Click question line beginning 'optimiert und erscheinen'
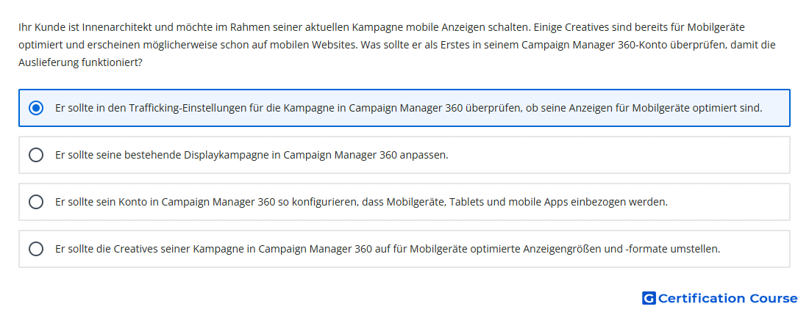The image size is (809, 312). point(396,45)
